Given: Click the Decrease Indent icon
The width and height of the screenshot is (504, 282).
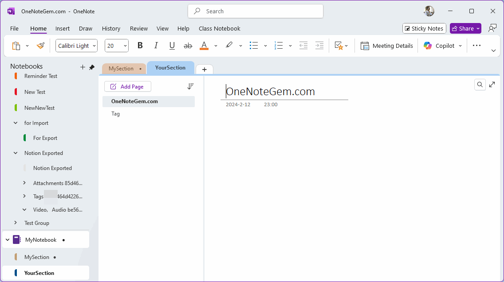Looking at the screenshot, I should point(303,46).
